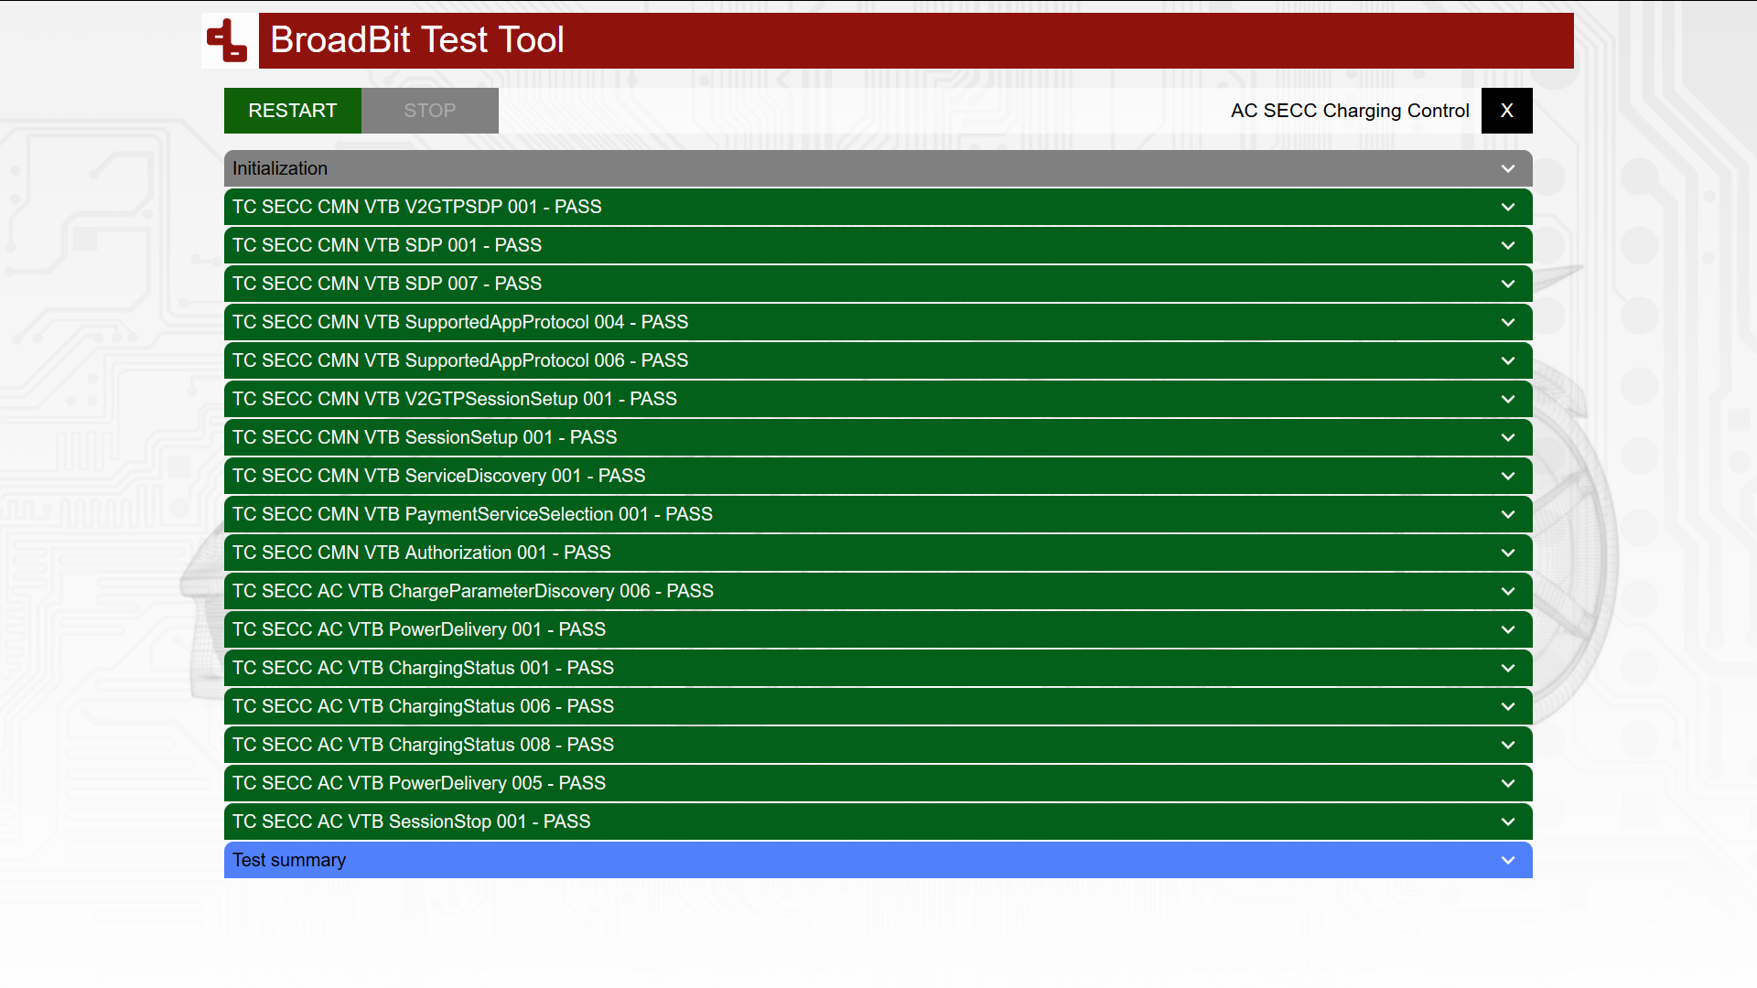Screen dimensions: 1757x988
Task: Expand the Initialization section chevron
Action: coord(1508,168)
